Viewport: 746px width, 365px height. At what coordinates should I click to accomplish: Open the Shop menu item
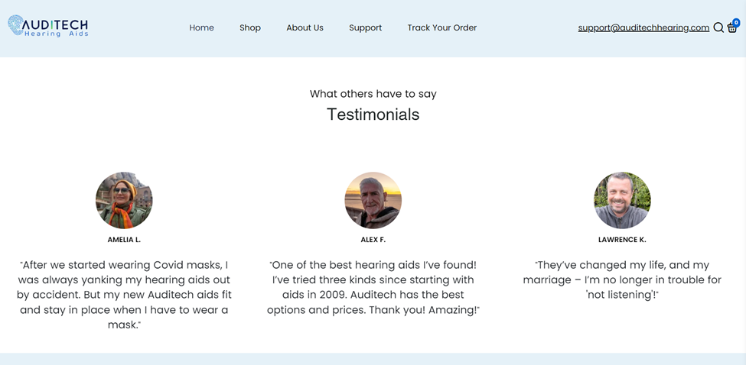click(250, 27)
